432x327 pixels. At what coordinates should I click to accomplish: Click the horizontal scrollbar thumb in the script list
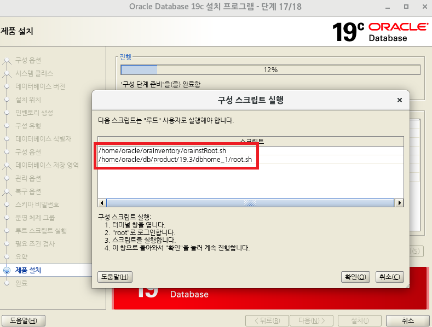(250, 203)
